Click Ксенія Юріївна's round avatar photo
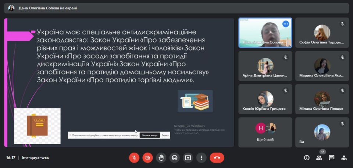This screenshot has height=168, width=353. click(265, 99)
